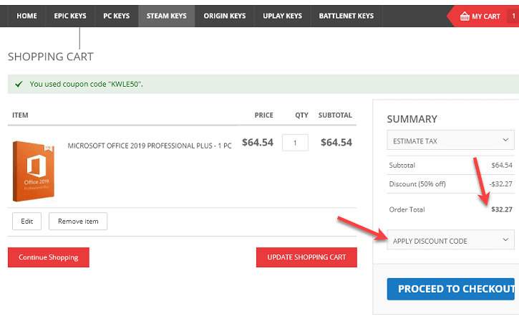The image size is (519, 319).
Task: Click the Apply Discount Code chevron
Action: pyautogui.click(x=505, y=239)
